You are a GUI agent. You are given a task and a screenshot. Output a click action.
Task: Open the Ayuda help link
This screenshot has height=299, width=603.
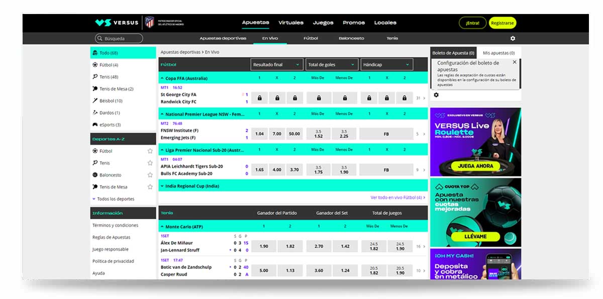point(98,273)
